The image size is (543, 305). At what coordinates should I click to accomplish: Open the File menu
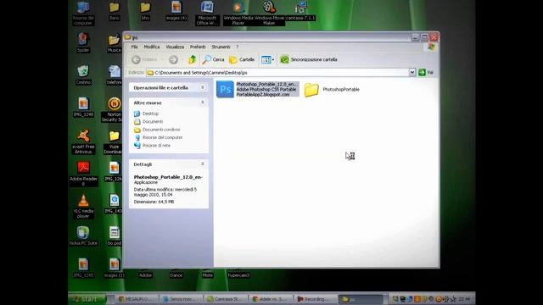pyautogui.click(x=134, y=47)
